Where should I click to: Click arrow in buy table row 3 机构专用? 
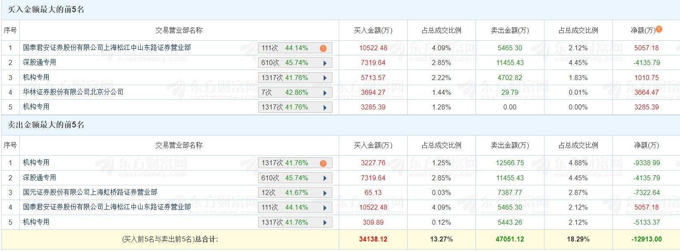325,78
